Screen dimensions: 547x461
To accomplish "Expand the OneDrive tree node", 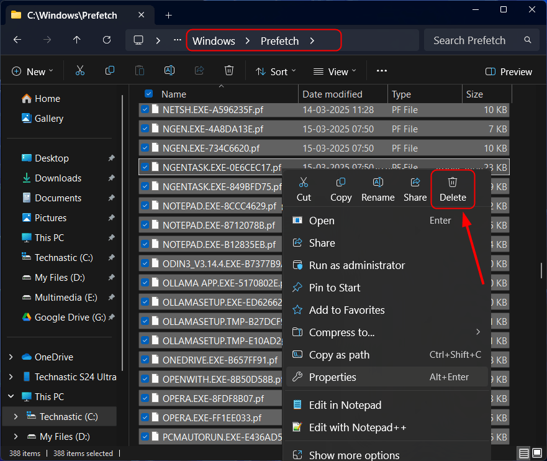I will [11, 357].
